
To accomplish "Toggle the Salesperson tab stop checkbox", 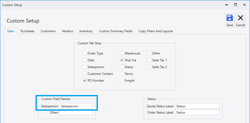I will point(85,67).
